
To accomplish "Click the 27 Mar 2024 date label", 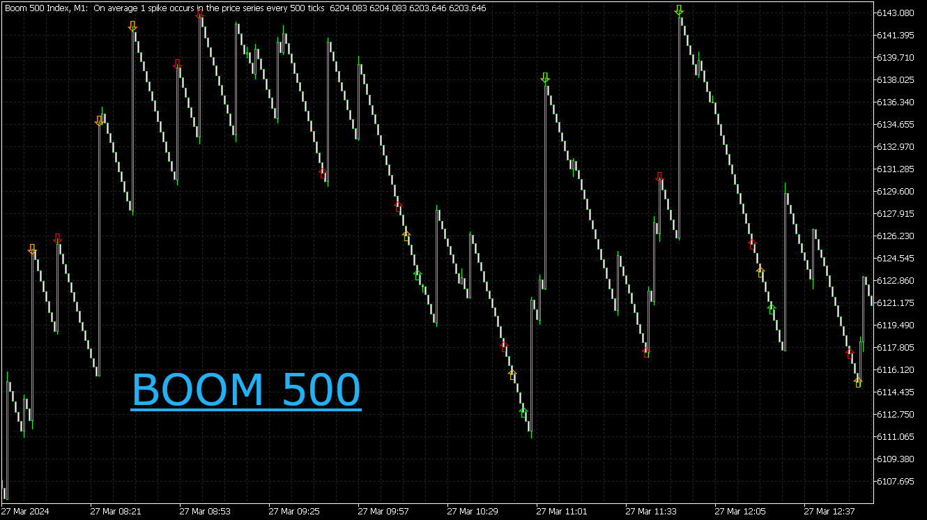I will pyautogui.click(x=26, y=511).
